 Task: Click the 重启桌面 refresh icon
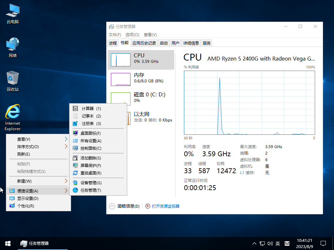(75, 173)
